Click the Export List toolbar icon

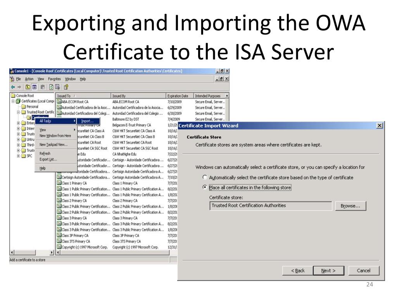tap(58, 87)
